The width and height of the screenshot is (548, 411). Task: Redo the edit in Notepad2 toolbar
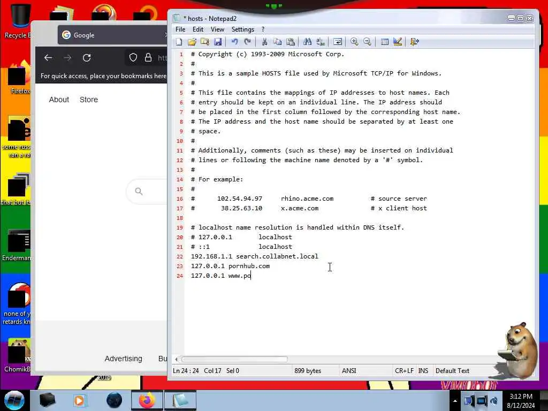coord(247,42)
